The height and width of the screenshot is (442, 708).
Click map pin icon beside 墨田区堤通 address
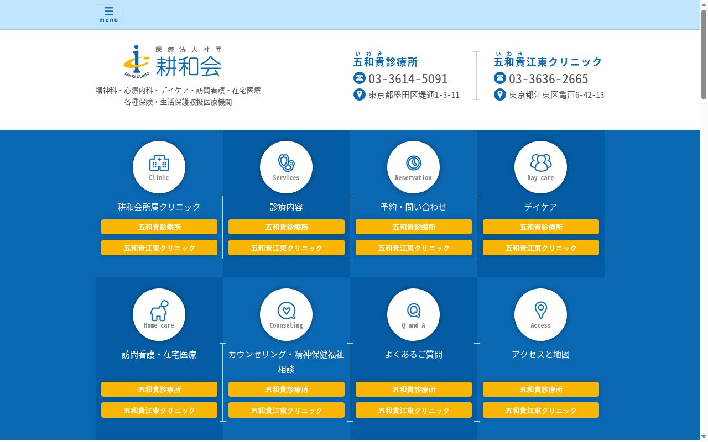360,94
